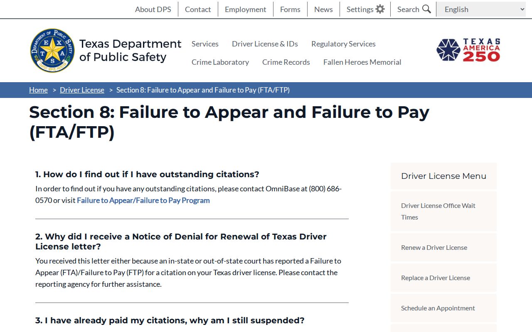
Task: Click the Texas Department of Public Safety title
Action: [130, 50]
